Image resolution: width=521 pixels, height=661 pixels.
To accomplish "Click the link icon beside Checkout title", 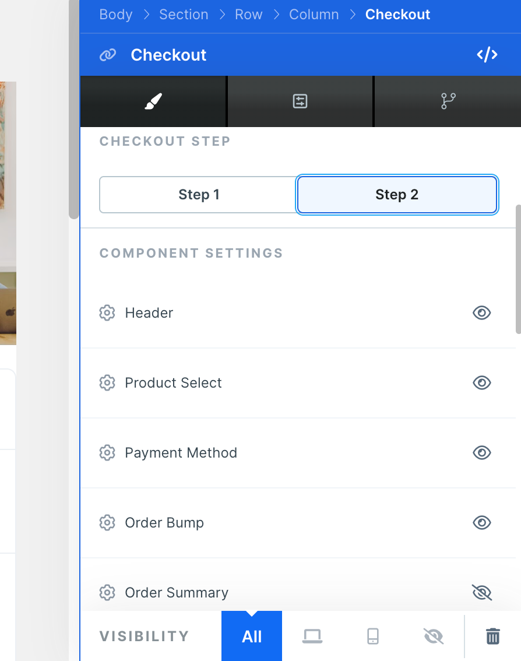I will [108, 55].
